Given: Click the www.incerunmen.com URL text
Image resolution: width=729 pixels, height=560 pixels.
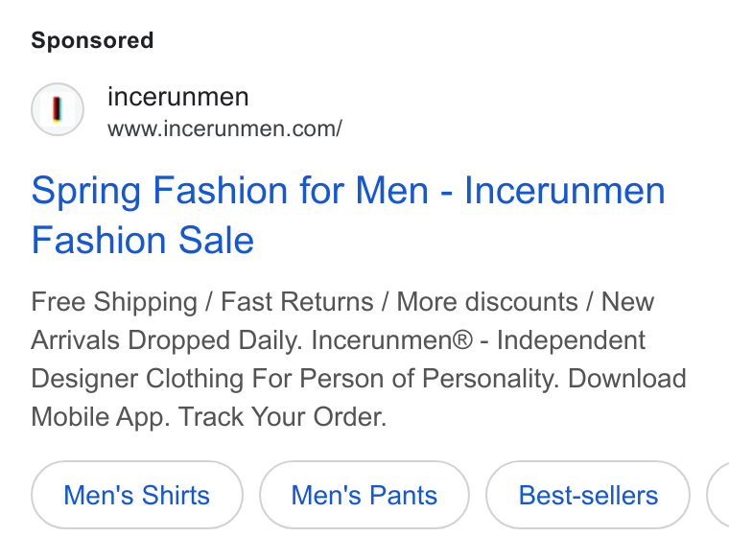Looking at the screenshot, I should pos(225,128).
